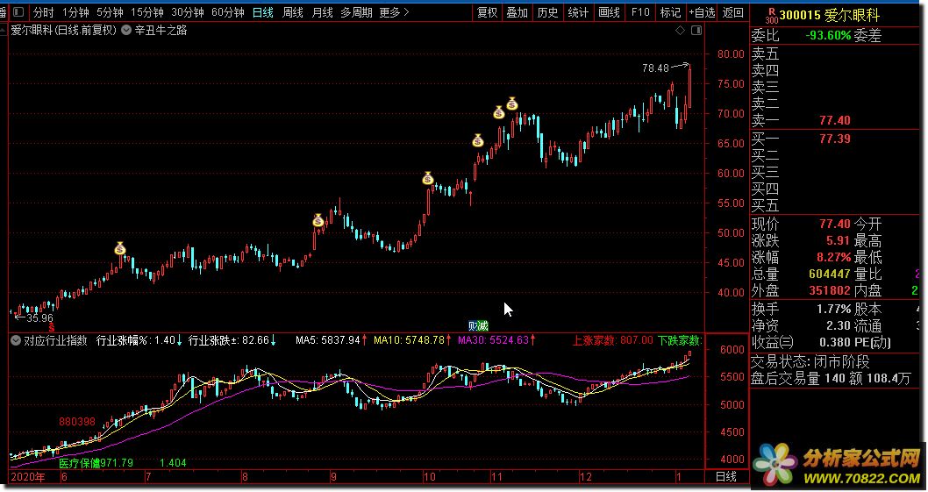Click the 标记 mark button
Image resolution: width=928 pixels, height=492 pixels.
tap(670, 12)
